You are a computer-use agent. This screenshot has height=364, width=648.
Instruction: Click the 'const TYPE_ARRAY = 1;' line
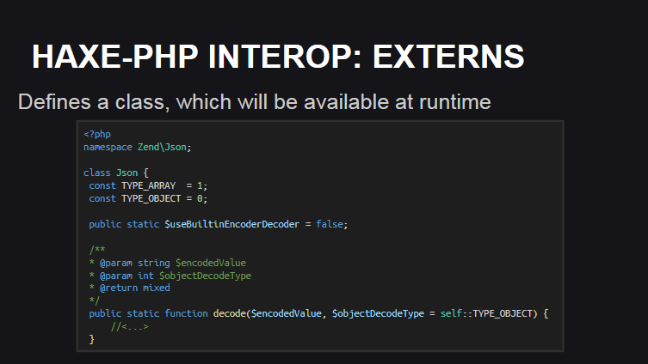(148, 185)
